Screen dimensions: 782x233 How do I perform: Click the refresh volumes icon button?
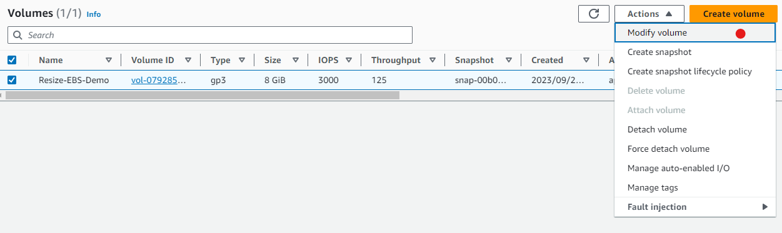coord(594,14)
